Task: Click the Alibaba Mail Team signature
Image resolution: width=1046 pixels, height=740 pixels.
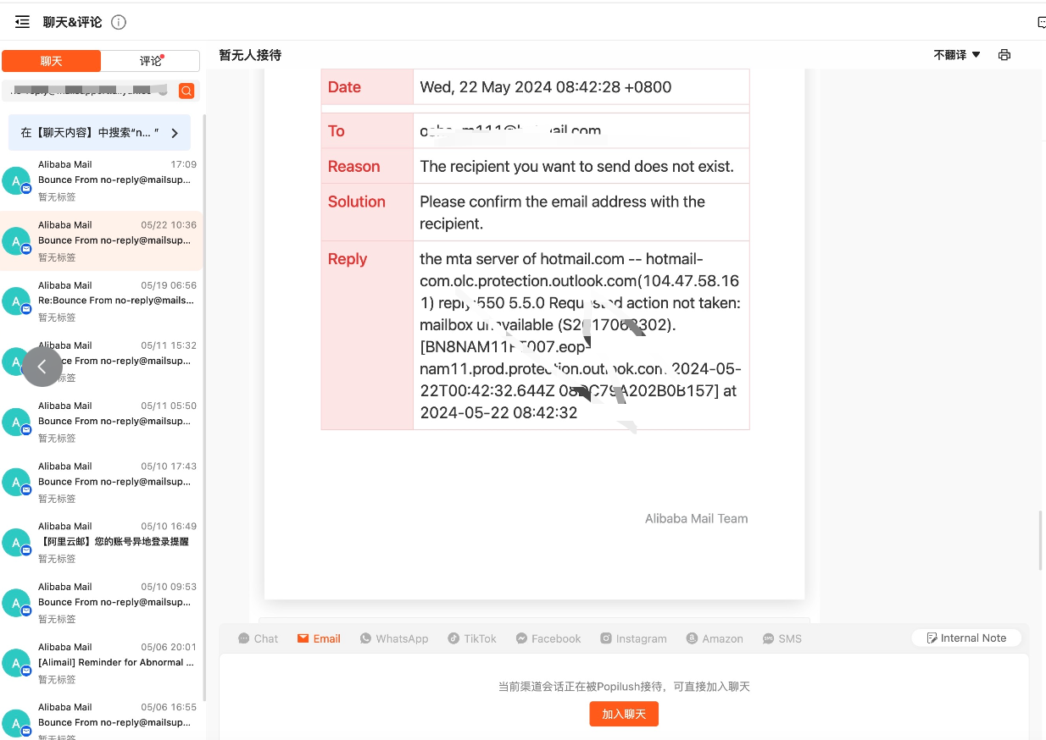Action: click(697, 519)
